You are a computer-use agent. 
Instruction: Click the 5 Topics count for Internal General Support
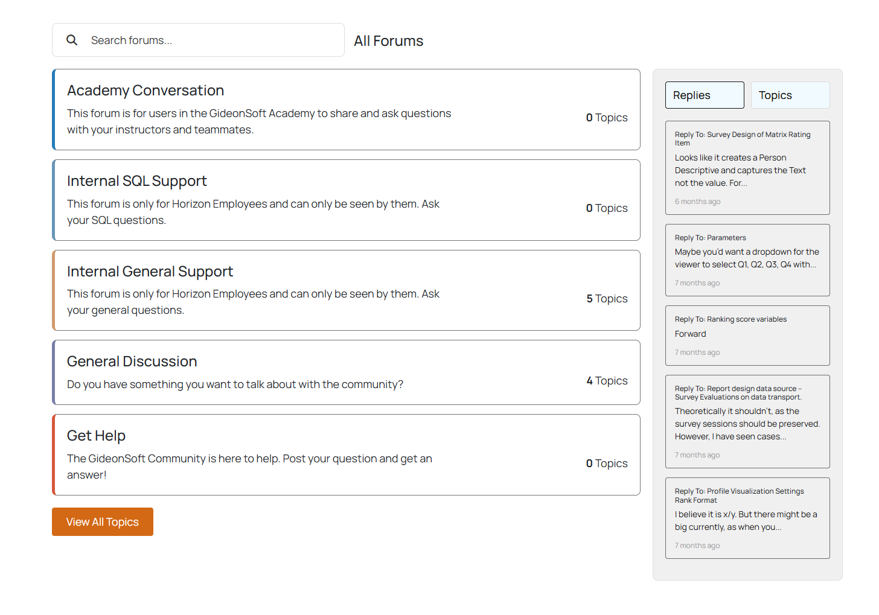click(607, 299)
